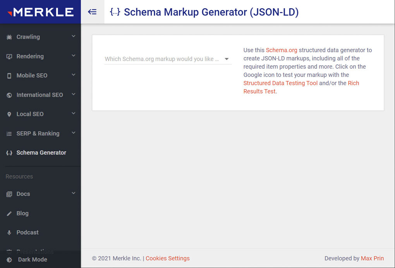Open the Schema.org link
The image size is (395, 268).
click(282, 50)
